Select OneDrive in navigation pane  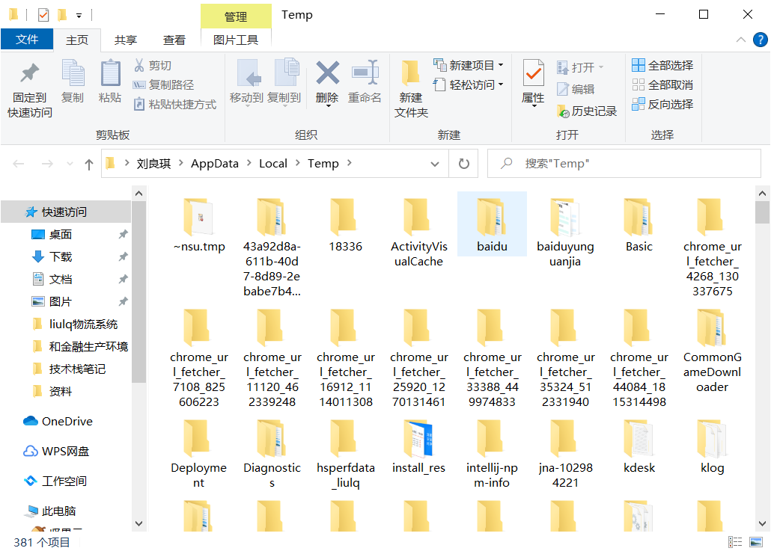point(66,422)
